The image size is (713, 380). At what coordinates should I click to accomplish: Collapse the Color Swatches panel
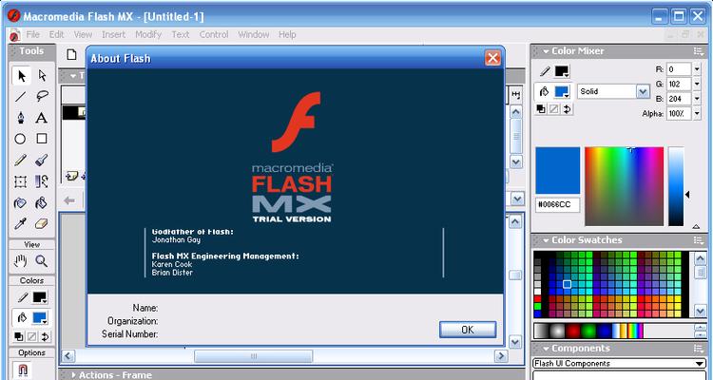[546, 240]
